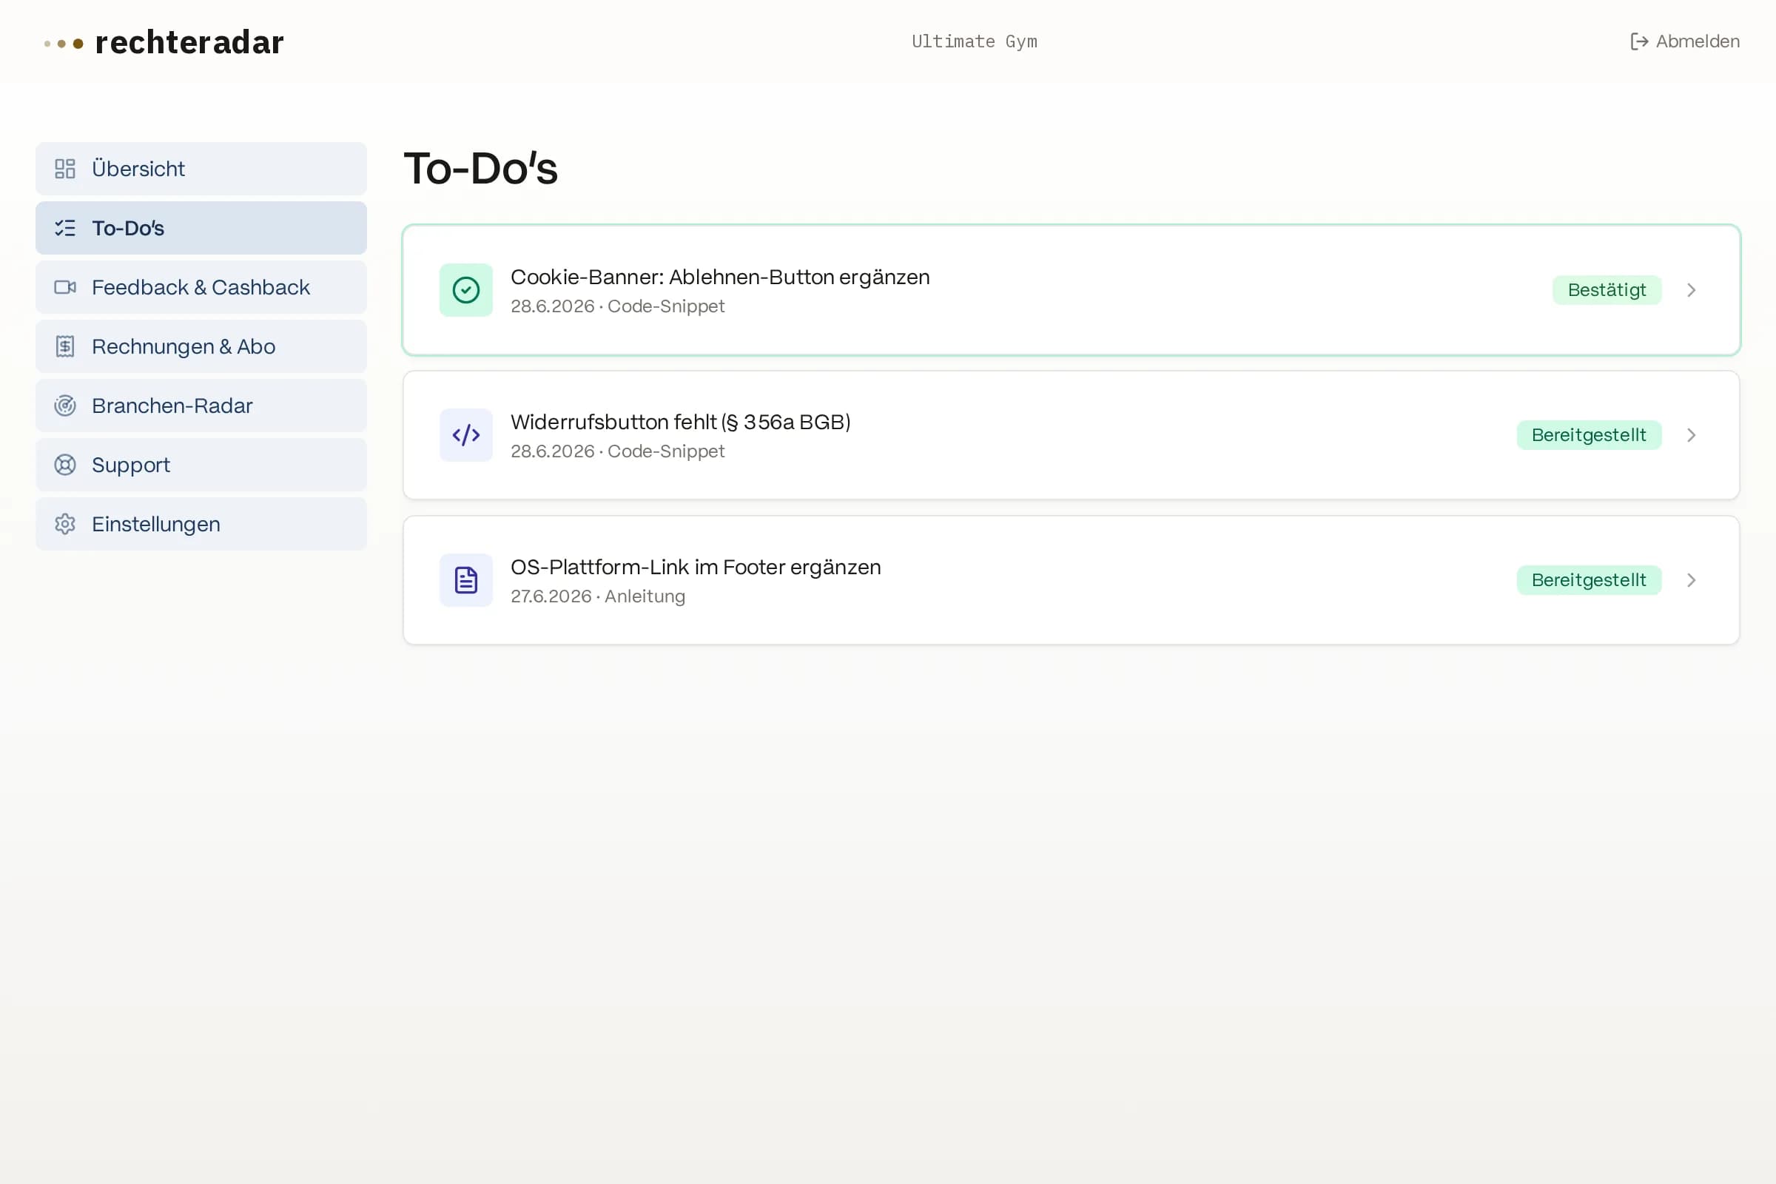Open the Support page
The image size is (1776, 1184).
point(201,465)
